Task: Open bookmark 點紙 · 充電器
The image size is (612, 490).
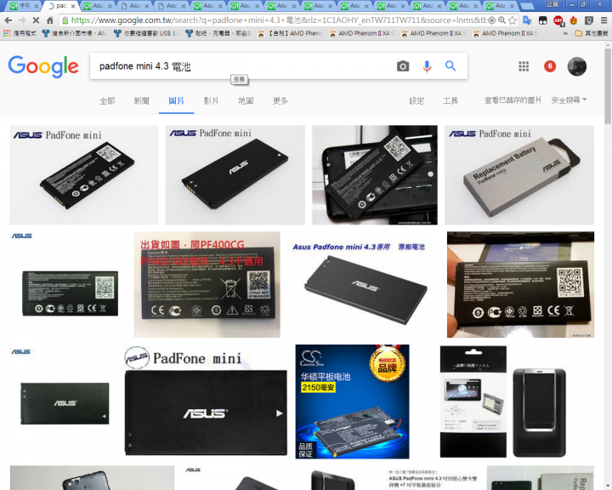Action: coord(218,34)
